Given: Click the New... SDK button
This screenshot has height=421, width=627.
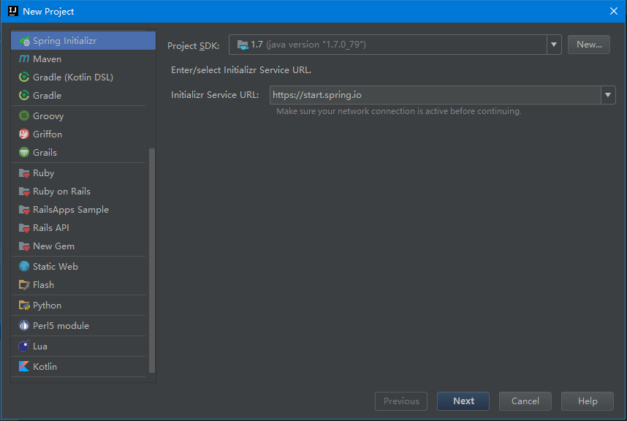Looking at the screenshot, I should (589, 45).
